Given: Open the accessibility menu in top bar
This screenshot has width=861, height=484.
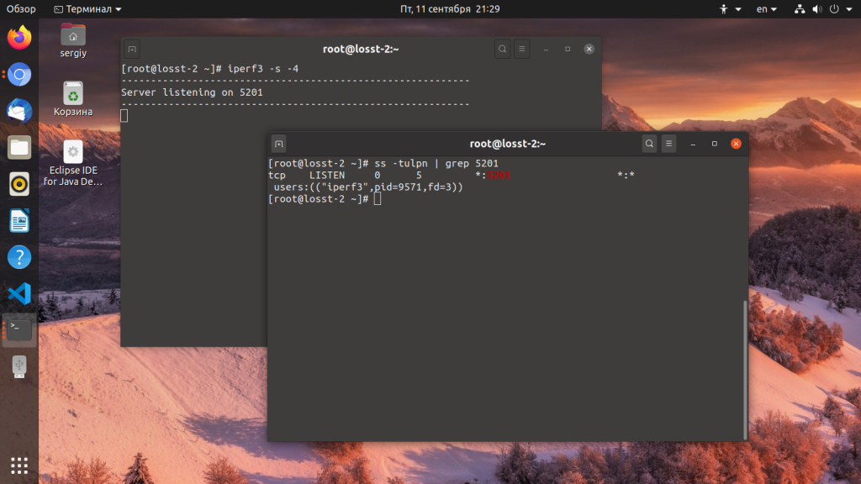Looking at the screenshot, I should [x=731, y=9].
